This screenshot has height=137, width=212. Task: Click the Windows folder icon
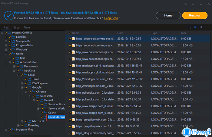[13, 50]
